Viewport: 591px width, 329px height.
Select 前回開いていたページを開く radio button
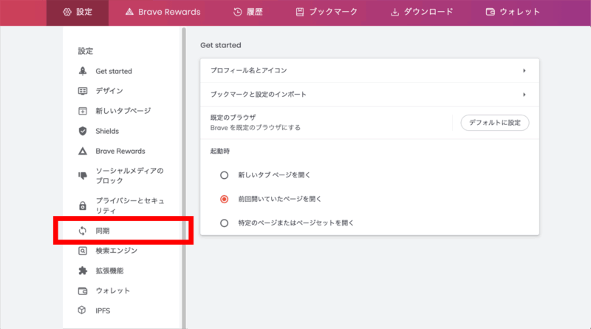click(225, 199)
